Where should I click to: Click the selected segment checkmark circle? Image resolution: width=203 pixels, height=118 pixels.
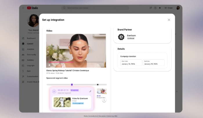pyautogui.click(x=54, y=91)
